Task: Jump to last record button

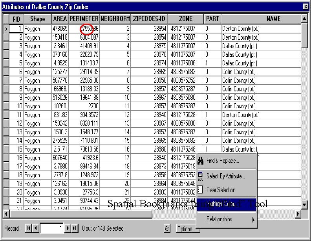Action: (x=75, y=228)
